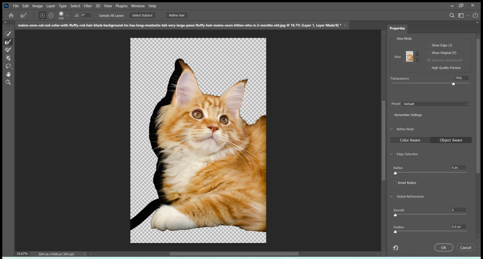Collapse the Edge Detection section
This screenshot has width=483, height=259.
(391, 154)
